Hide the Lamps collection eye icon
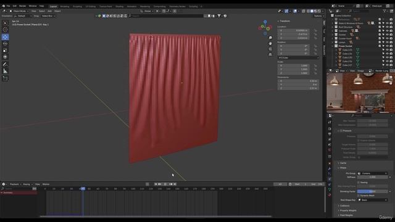 tap(387, 43)
